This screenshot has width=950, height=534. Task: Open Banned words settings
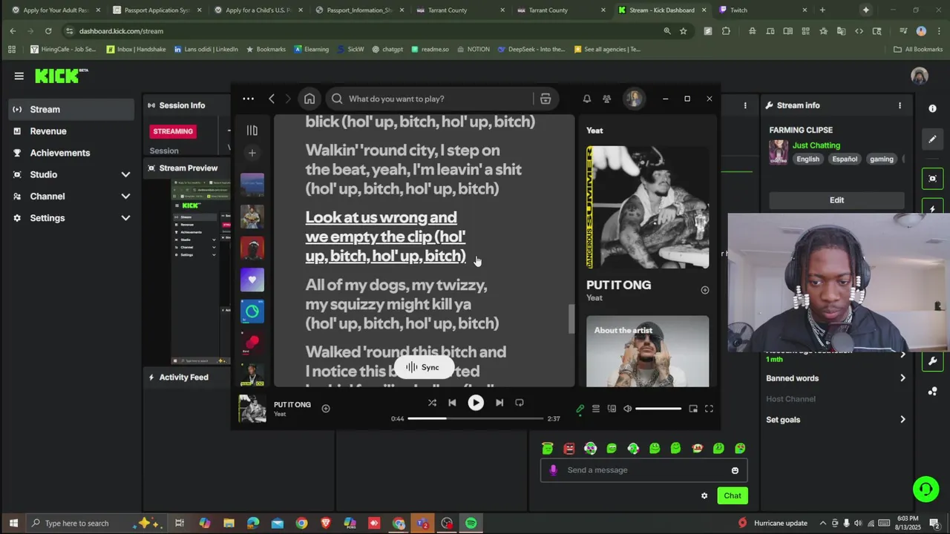click(836, 378)
